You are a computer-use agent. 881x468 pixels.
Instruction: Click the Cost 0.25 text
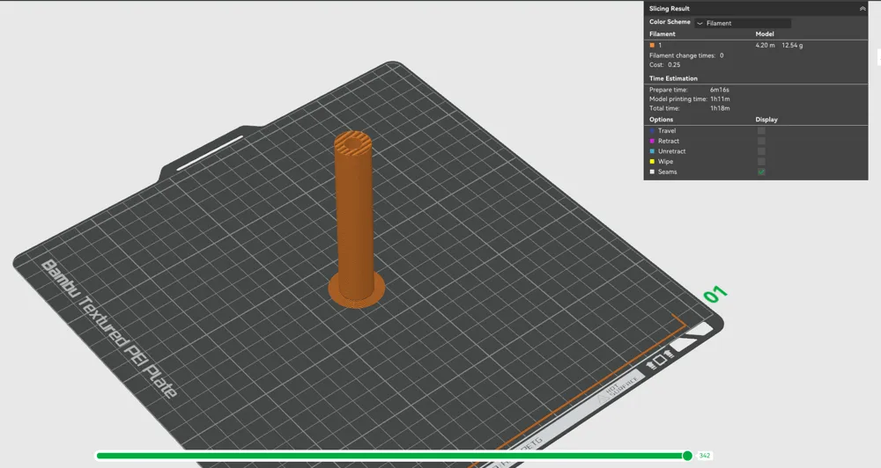pos(664,64)
